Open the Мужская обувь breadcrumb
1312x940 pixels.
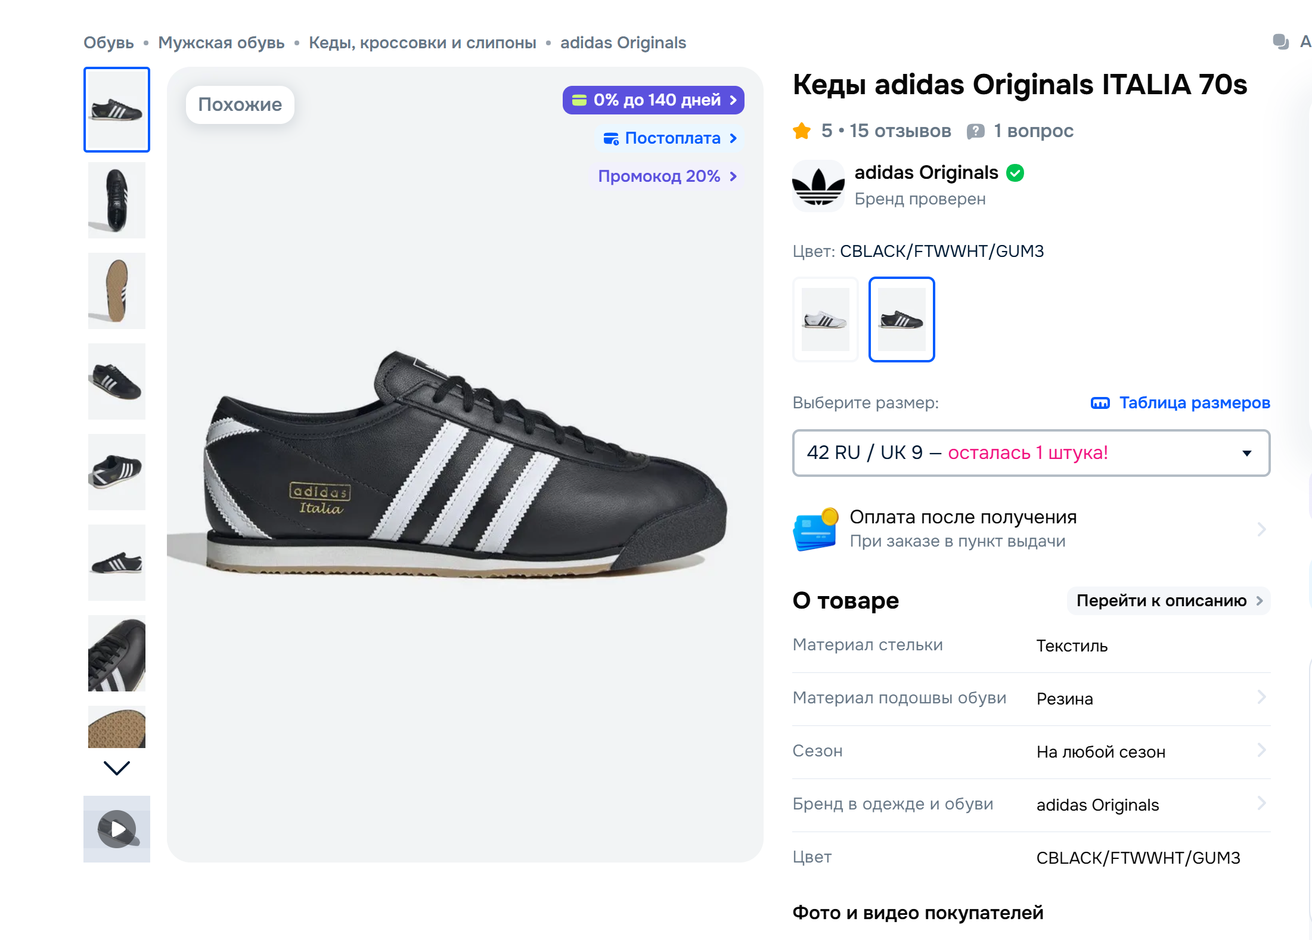221,43
